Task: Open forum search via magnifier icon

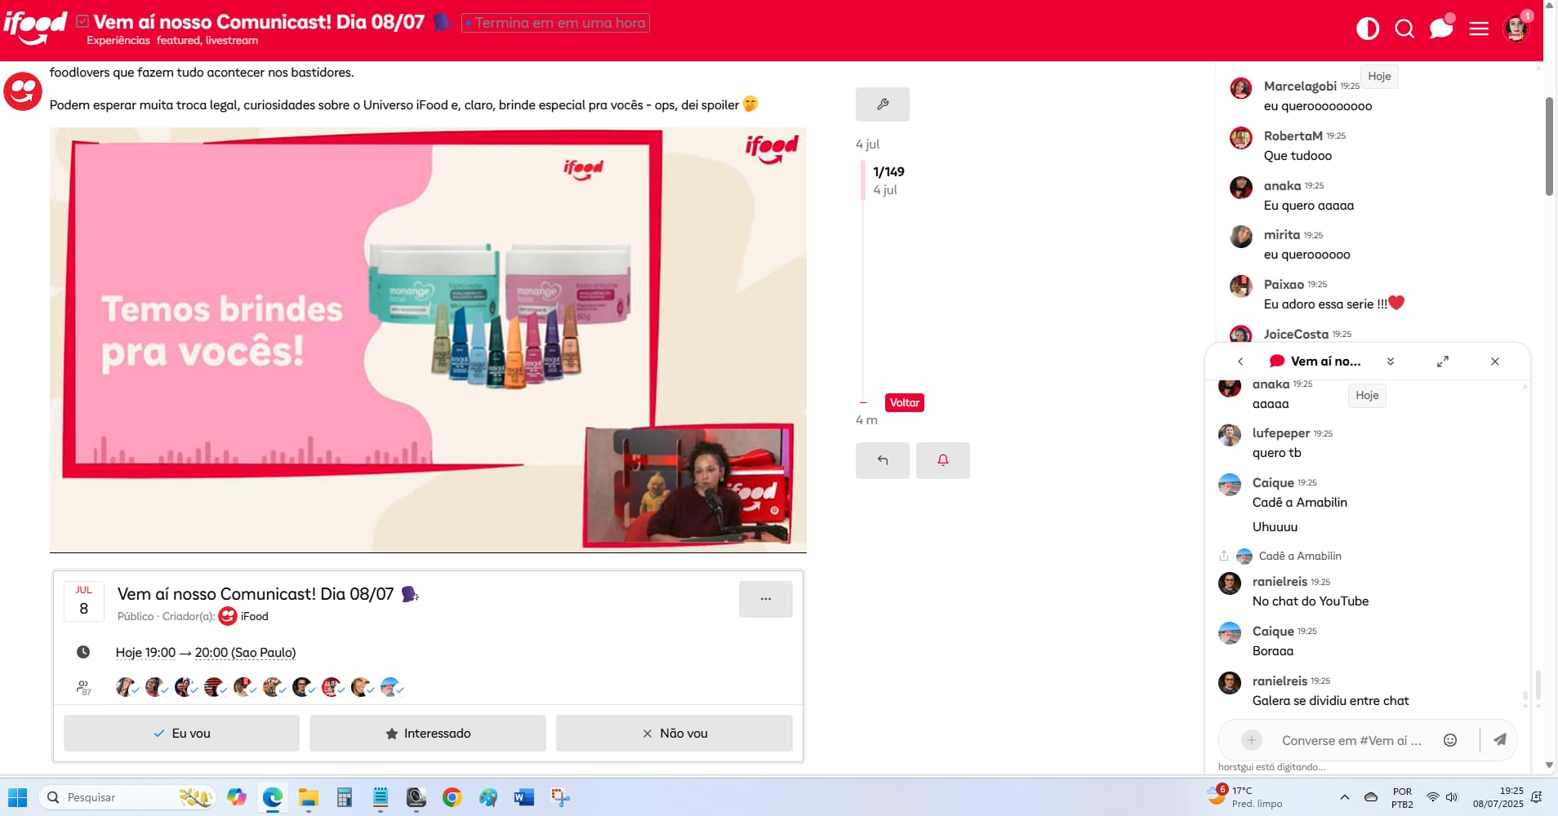Action: pos(1404,29)
